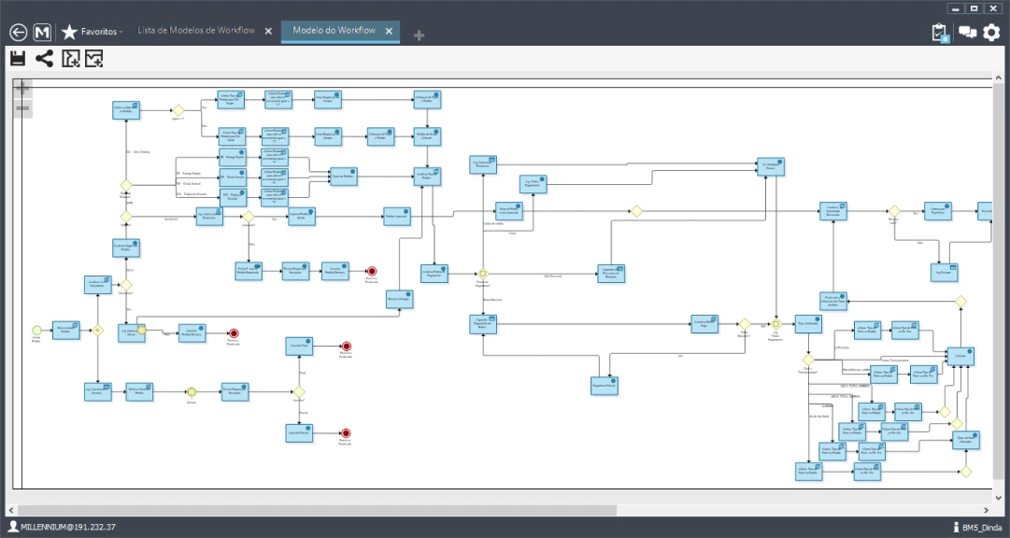Click the Share icon in the toolbar
The width and height of the screenshot is (1010, 538).
tap(44, 59)
